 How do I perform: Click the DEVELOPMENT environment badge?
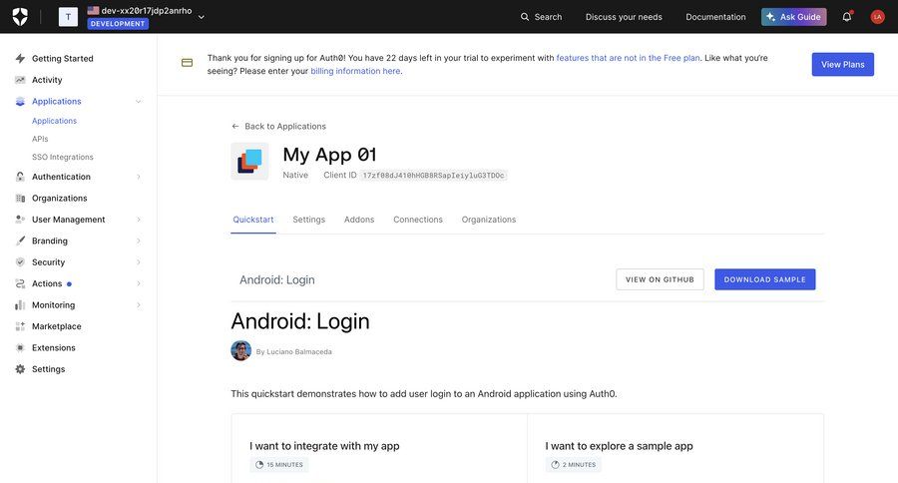tap(118, 24)
